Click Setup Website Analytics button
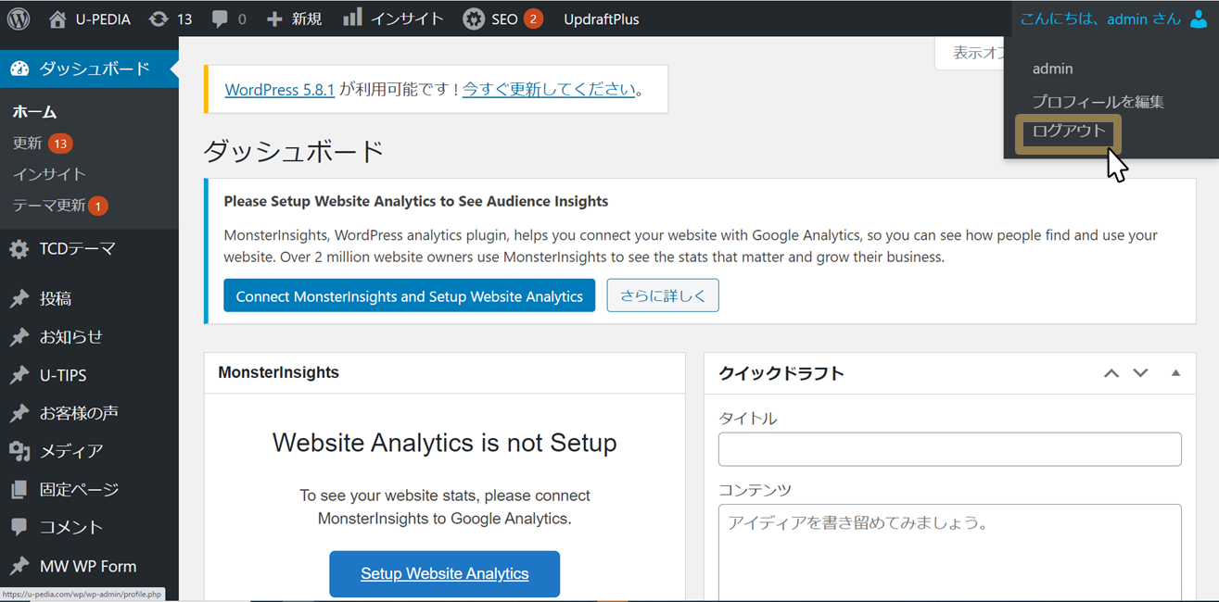The width and height of the screenshot is (1219, 602). click(x=444, y=573)
